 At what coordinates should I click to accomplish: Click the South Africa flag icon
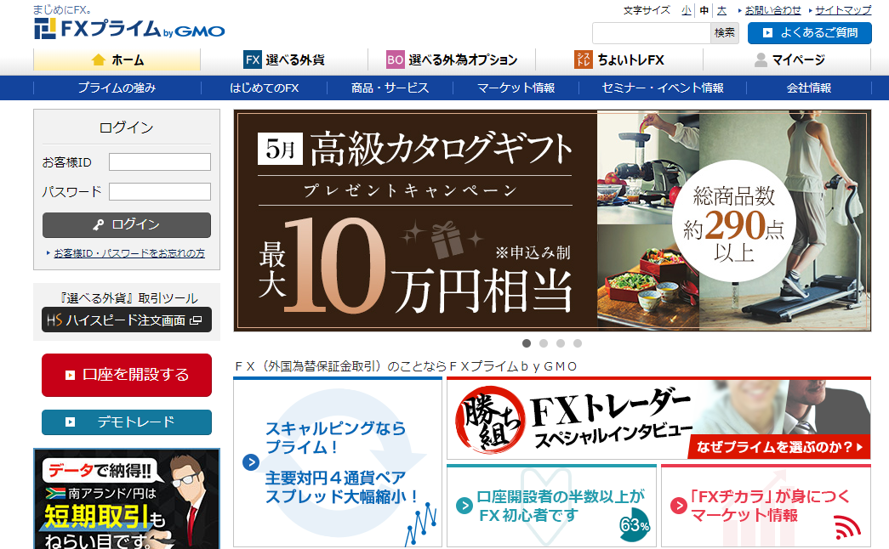[55, 494]
